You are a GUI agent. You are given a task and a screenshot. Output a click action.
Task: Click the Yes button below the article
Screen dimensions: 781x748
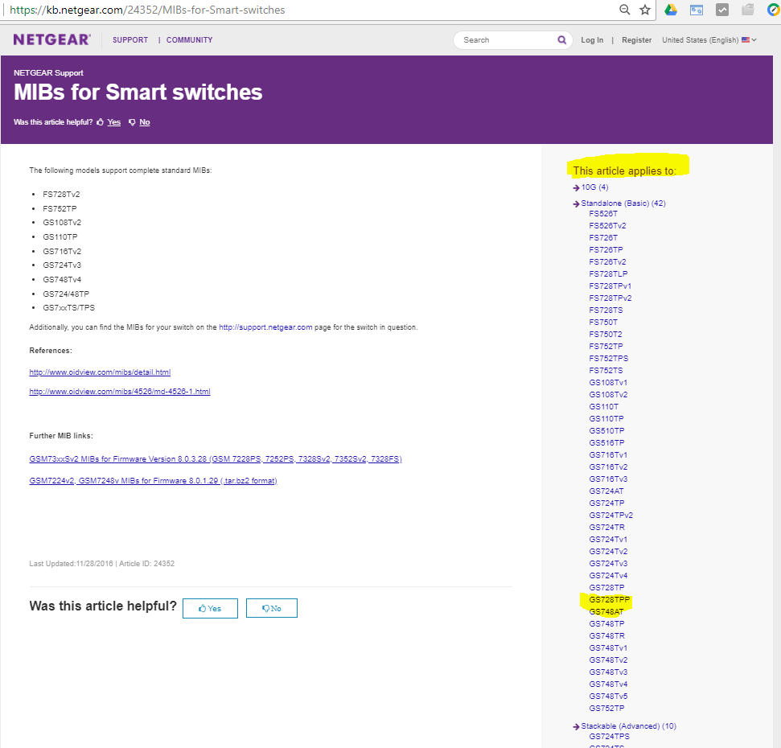[x=210, y=608]
